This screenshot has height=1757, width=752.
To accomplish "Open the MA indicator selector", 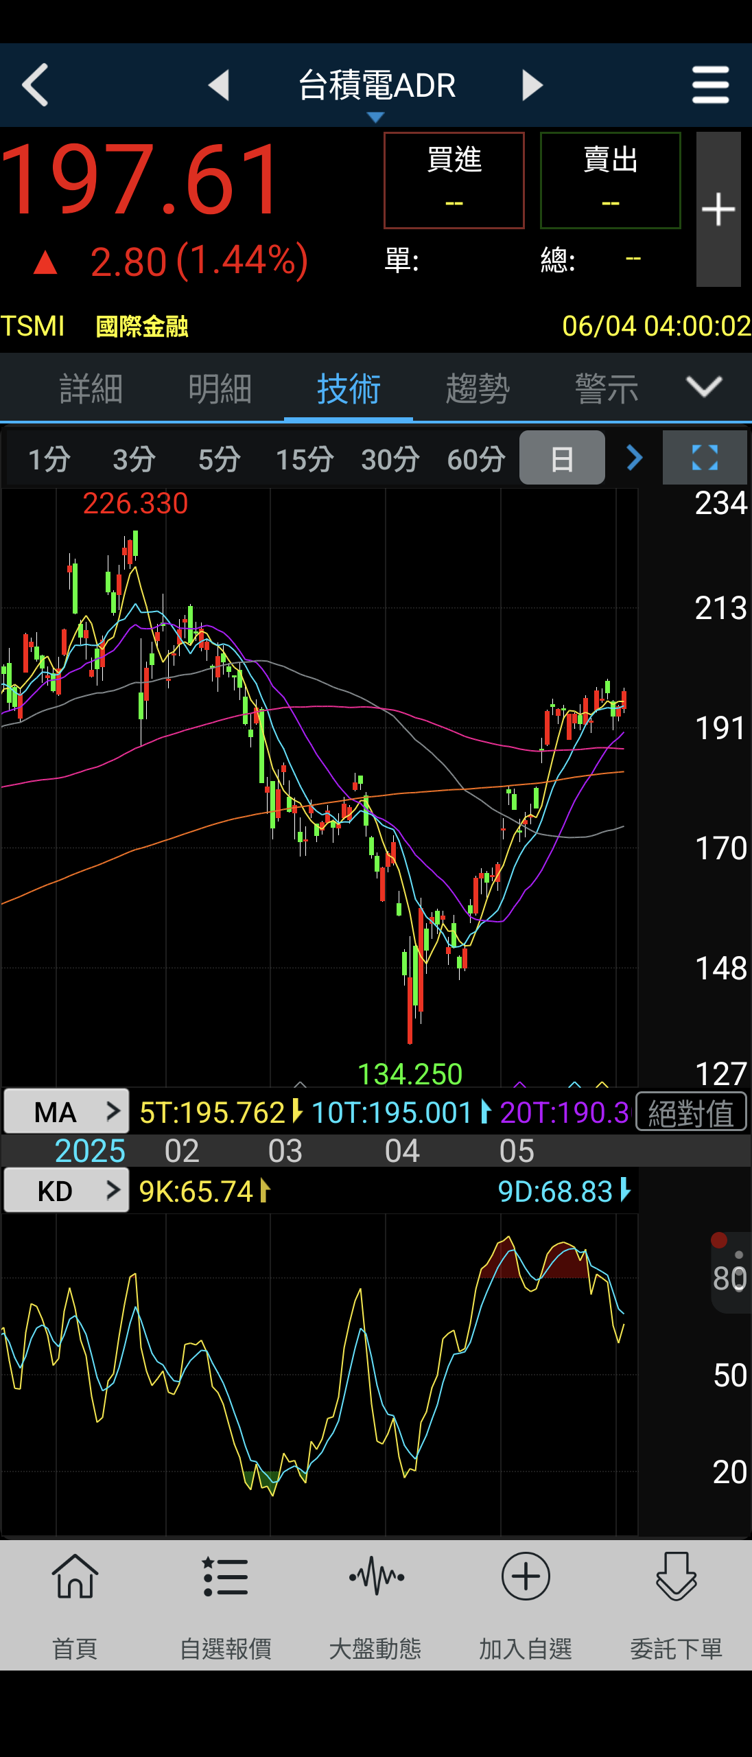I will tap(67, 1111).
